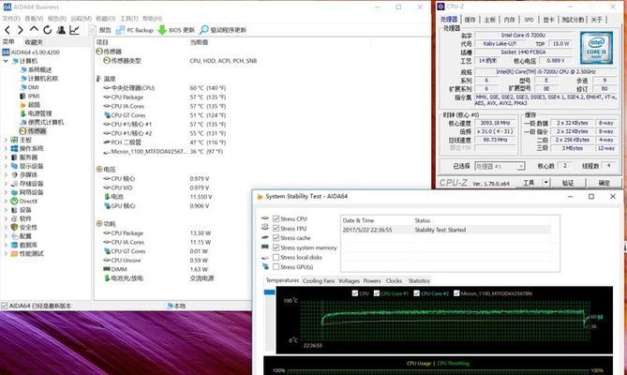
Task: Expand the 显示设备 tree node
Action: 6,166
